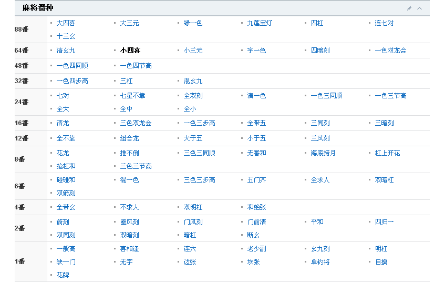Open the 杠上开花 link
Viewport: 445px width, 282px height.
pos(387,153)
